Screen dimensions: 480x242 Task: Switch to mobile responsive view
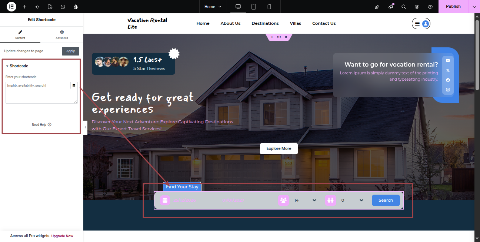coord(269,7)
